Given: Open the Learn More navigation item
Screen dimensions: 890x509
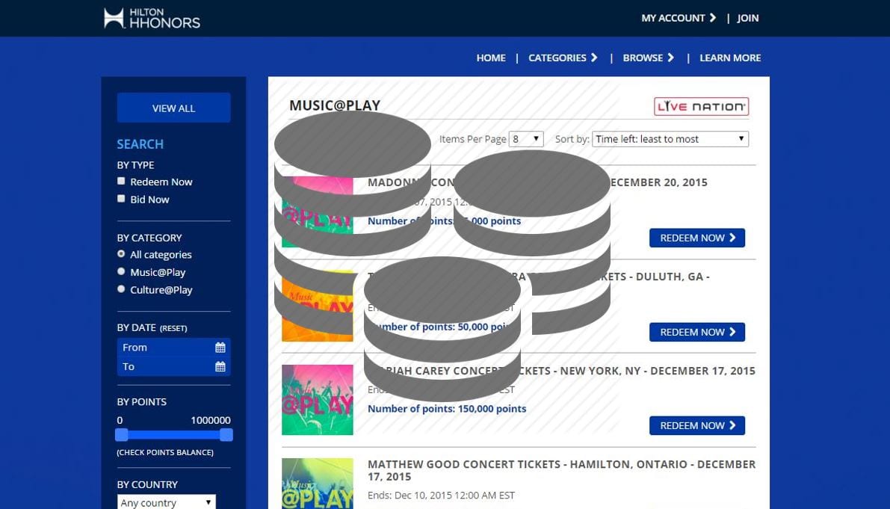Looking at the screenshot, I should (x=730, y=58).
